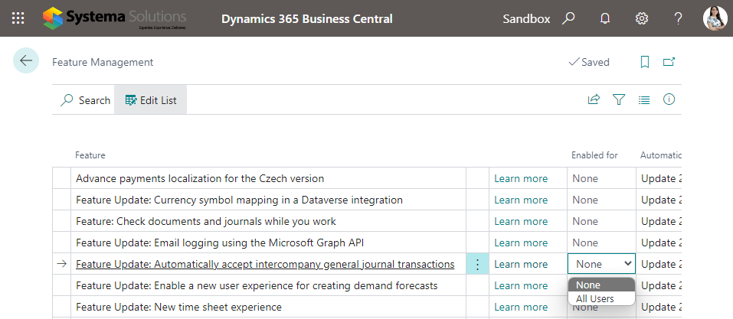Click the share icon in toolbar
Screen dimensions: 733x319
point(594,99)
